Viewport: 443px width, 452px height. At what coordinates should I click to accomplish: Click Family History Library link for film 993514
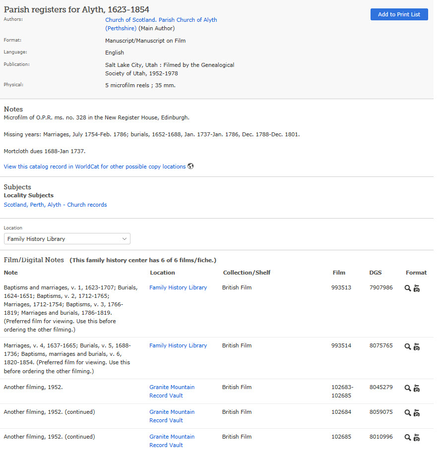(x=178, y=345)
